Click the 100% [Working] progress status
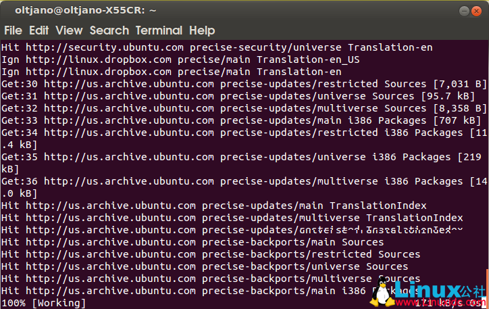This screenshot has width=489, height=309. click(x=44, y=303)
